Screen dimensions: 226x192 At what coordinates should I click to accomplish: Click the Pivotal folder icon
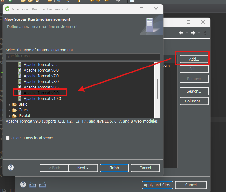15,116
